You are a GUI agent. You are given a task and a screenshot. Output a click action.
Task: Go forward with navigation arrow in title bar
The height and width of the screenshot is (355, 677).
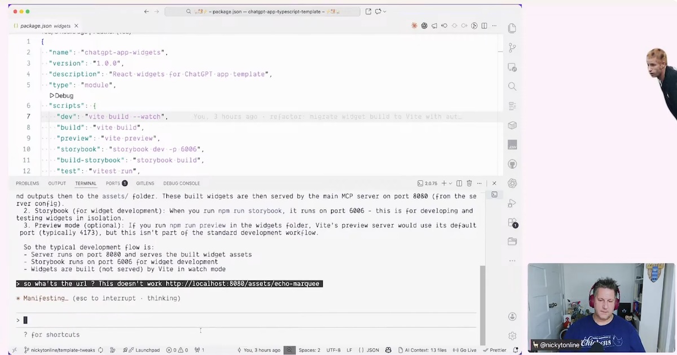point(157,11)
